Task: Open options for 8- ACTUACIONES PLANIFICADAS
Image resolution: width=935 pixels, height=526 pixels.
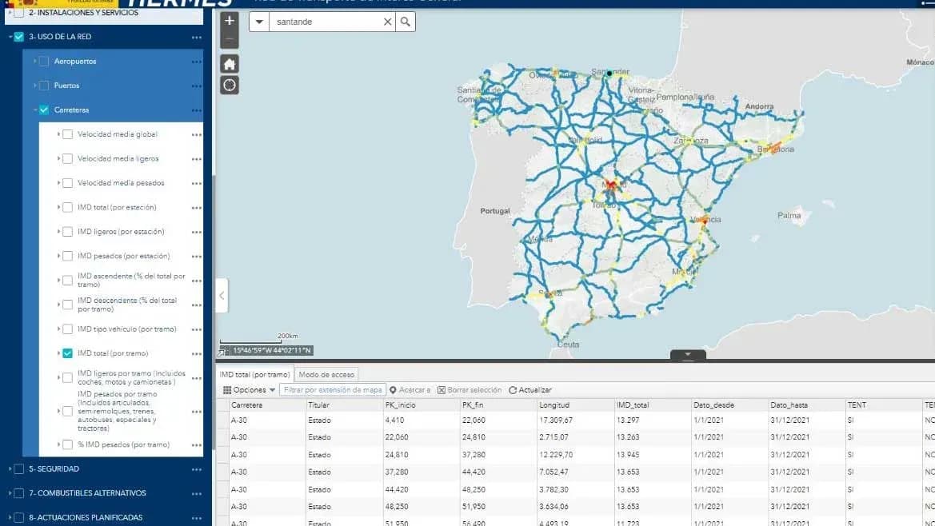Action: point(196,518)
